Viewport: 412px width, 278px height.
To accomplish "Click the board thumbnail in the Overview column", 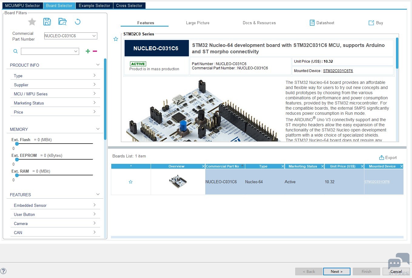I will pos(178,182).
